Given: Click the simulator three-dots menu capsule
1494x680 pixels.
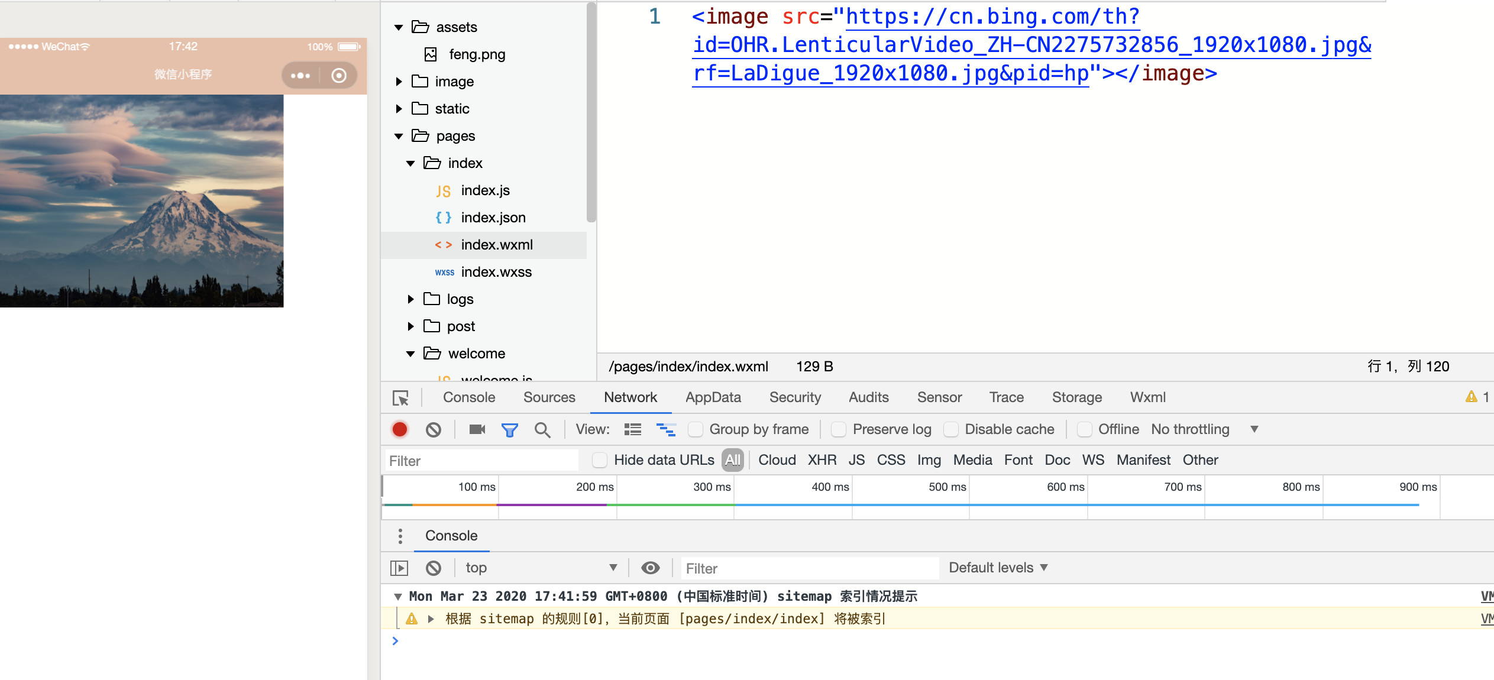Looking at the screenshot, I should [300, 76].
